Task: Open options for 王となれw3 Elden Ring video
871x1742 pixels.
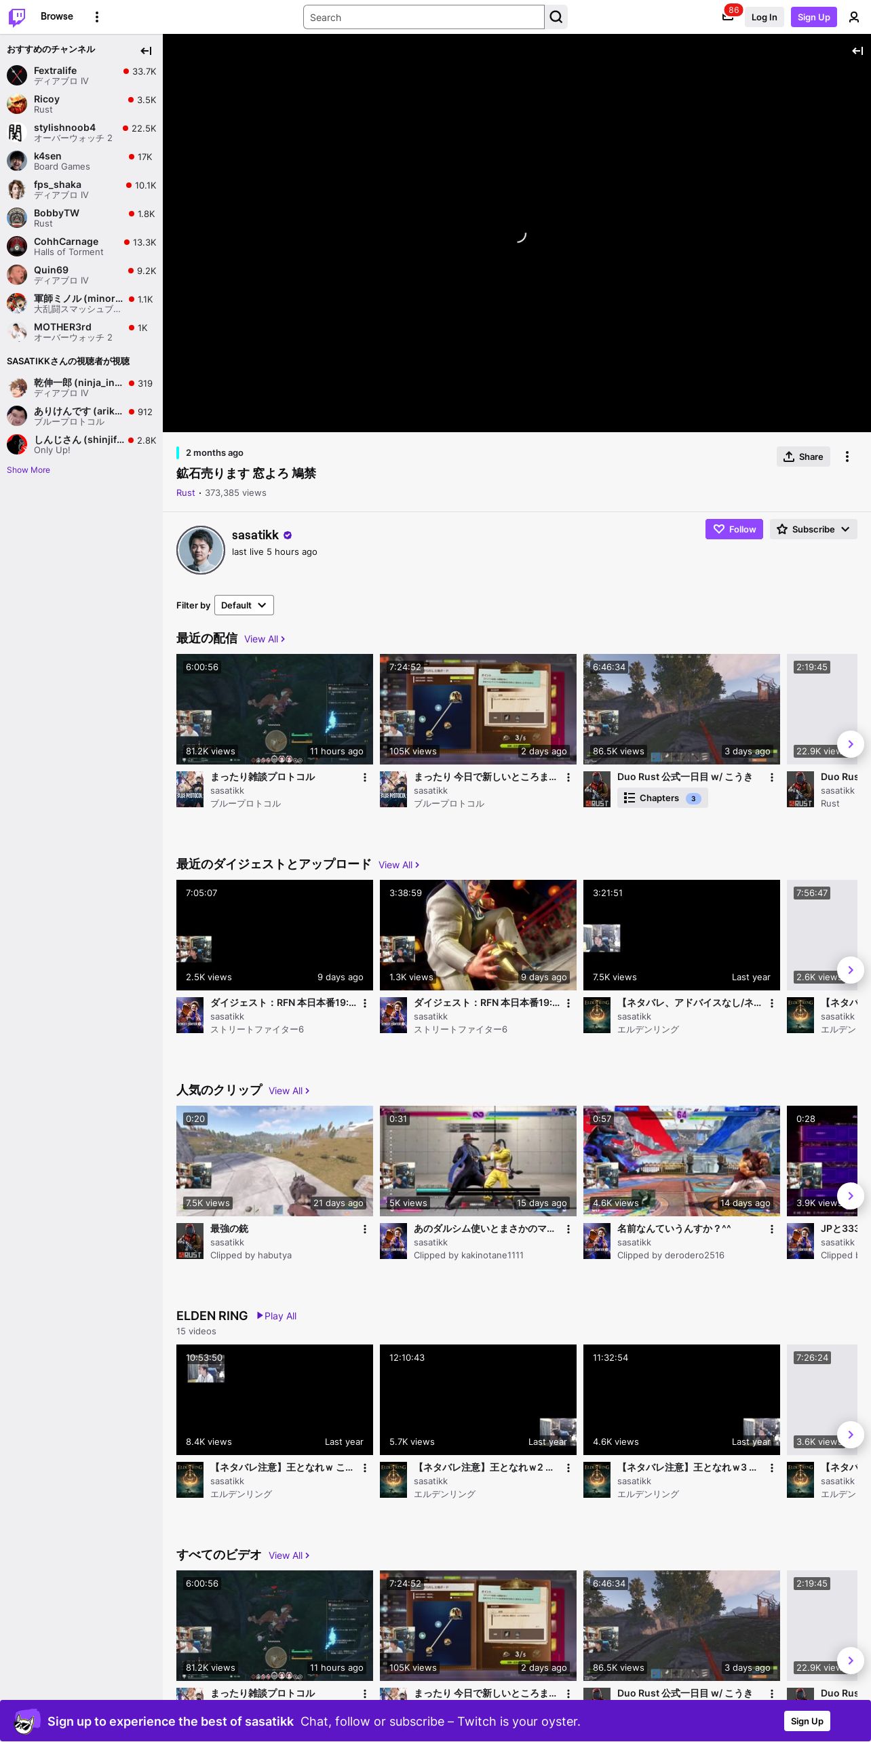Action: [x=771, y=1468]
